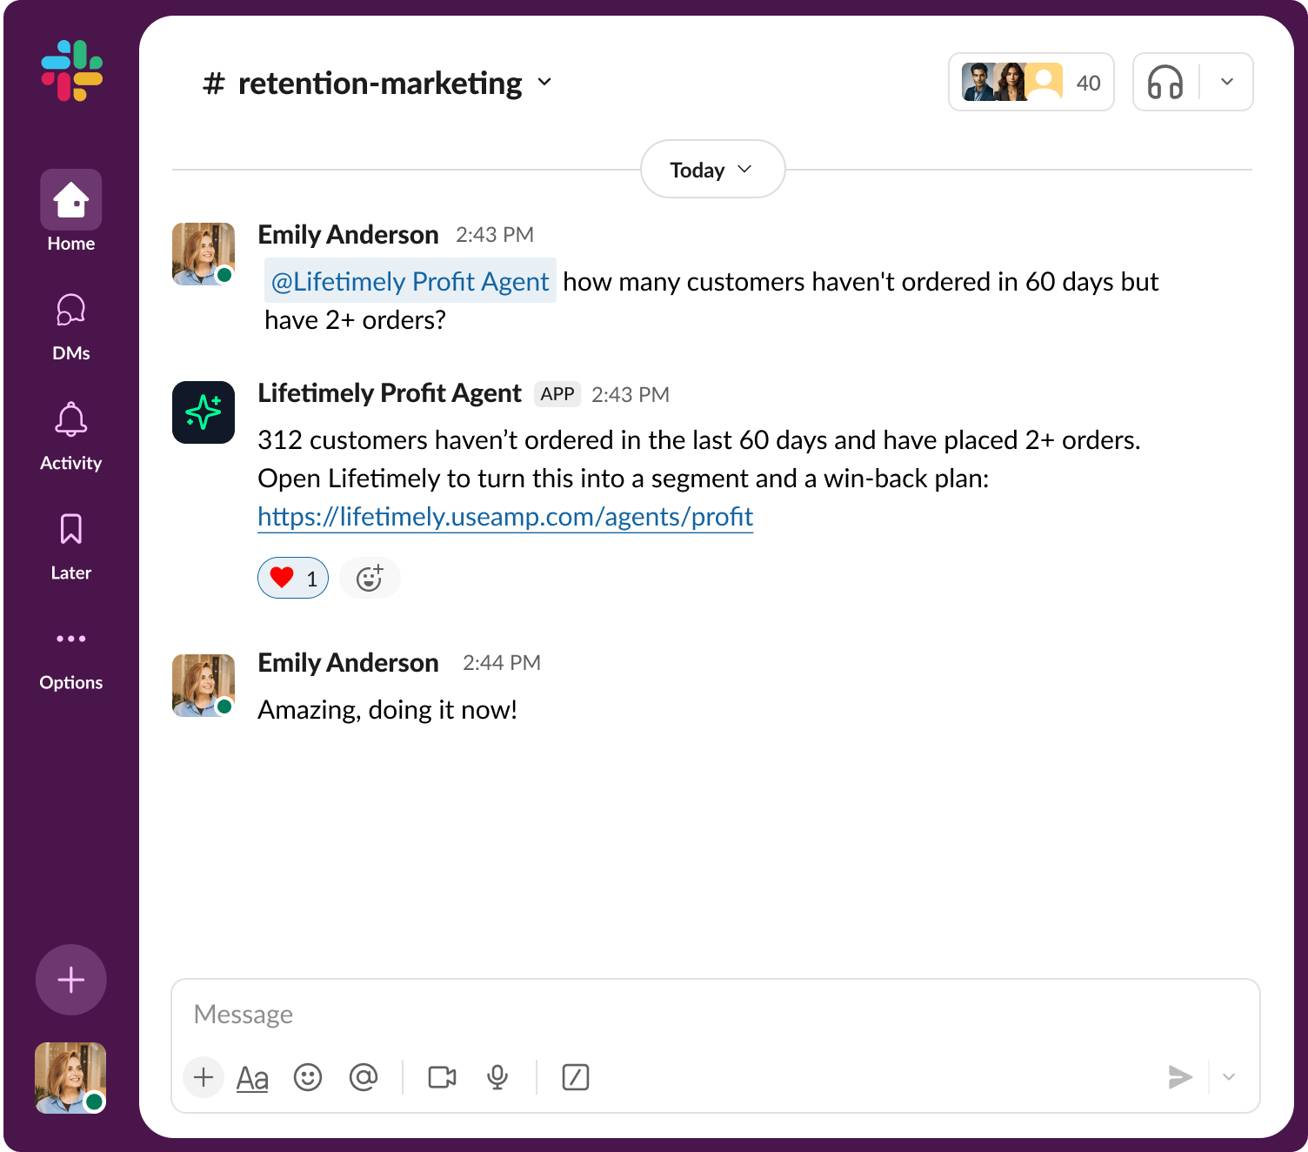This screenshot has height=1152, width=1308.
Task: Open slash shortcuts in composer
Action: [x=576, y=1077]
